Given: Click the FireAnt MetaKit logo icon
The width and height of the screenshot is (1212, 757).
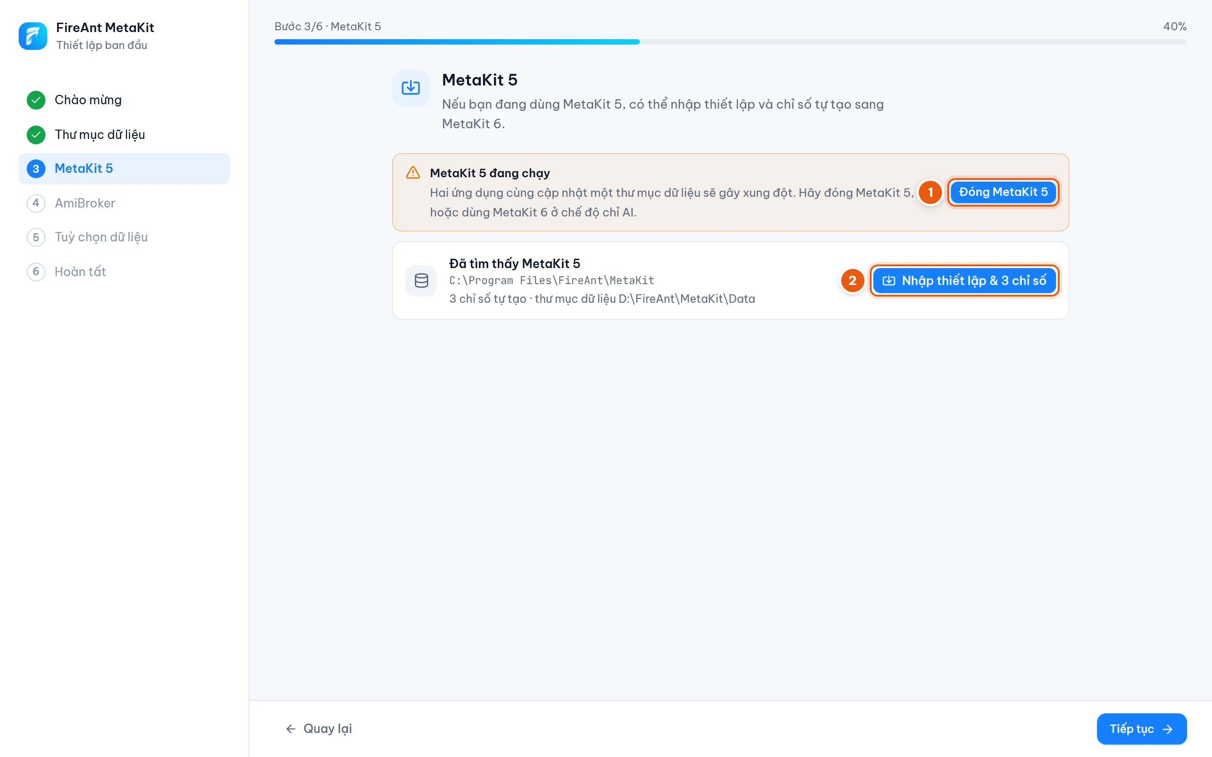Looking at the screenshot, I should [33, 36].
